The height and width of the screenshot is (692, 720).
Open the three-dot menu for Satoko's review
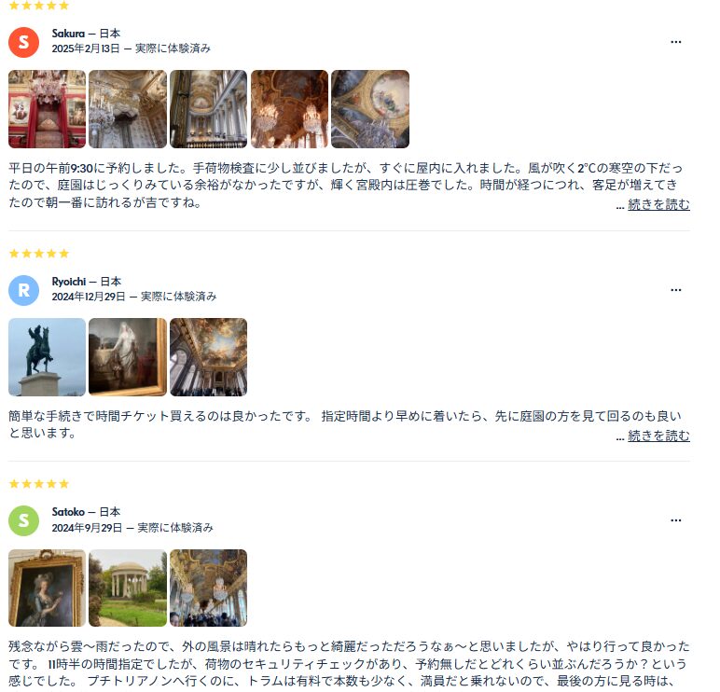click(x=675, y=520)
